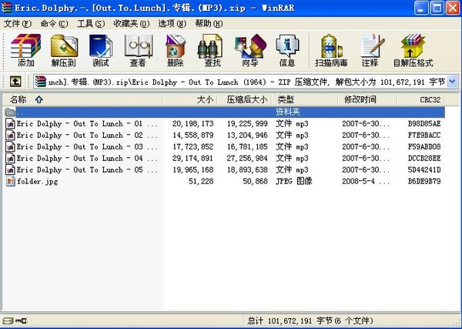Image resolution: width=462 pixels, height=329 pixels.
Task: Click the JPEG 图像 type cell
Action: coord(294,181)
